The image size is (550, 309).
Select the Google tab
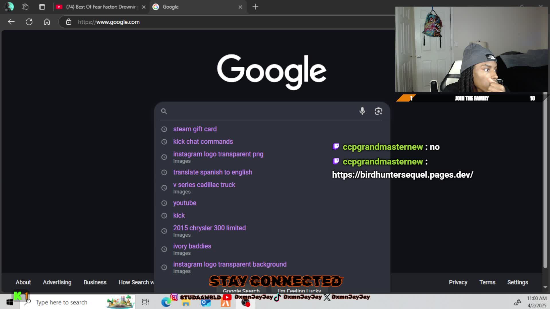point(198,7)
